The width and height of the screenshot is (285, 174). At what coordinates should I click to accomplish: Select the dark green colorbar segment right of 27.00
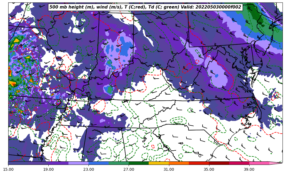[x=139, y=163]
